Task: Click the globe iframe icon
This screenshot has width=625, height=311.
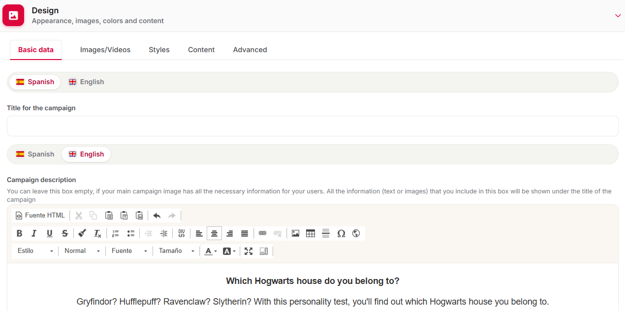Action: coord(356,233)
